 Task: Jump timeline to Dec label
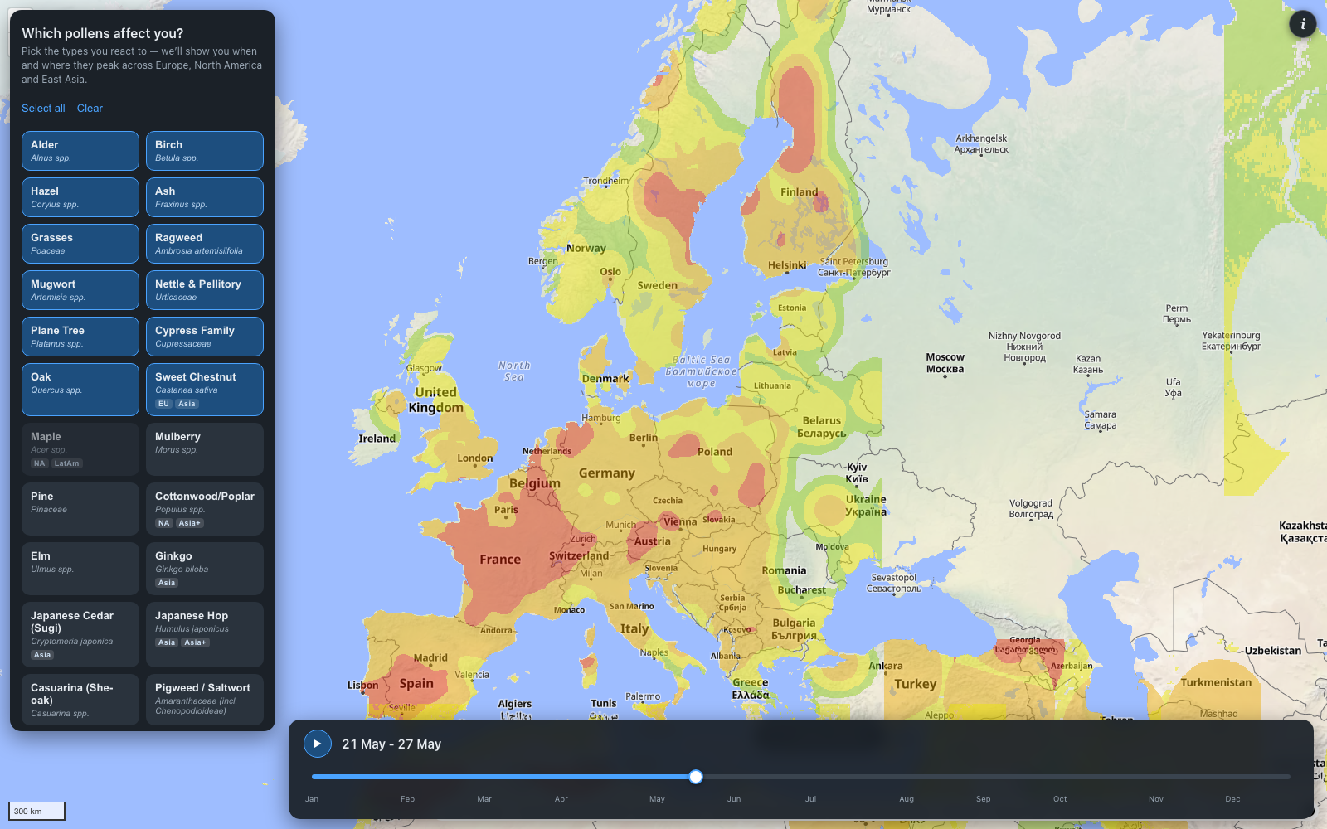(x=1232, y=799)
